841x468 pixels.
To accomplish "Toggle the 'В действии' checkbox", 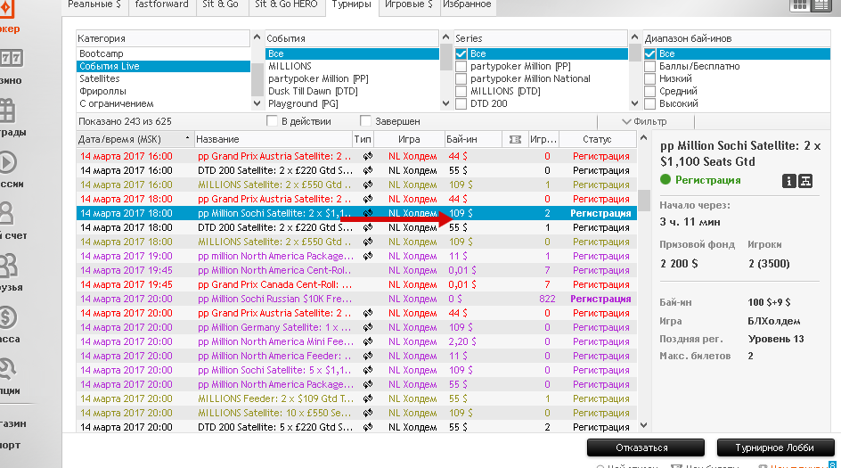I will pos(272,121).
